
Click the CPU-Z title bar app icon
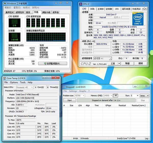coord(81,4)
